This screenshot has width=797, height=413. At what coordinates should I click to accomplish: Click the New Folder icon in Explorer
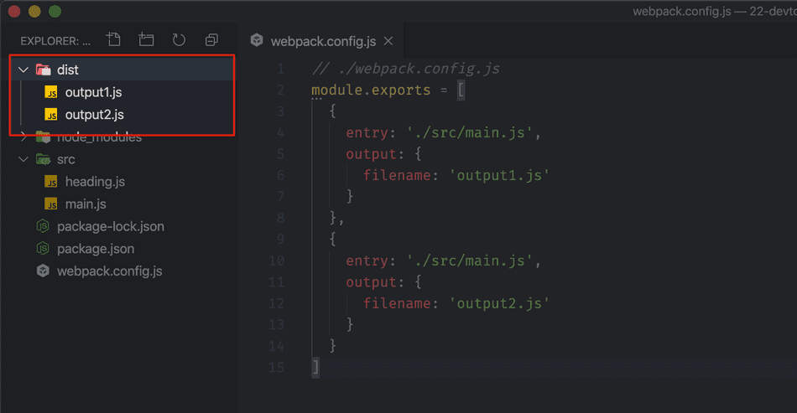pyautogui.click(x=146, y=40)
